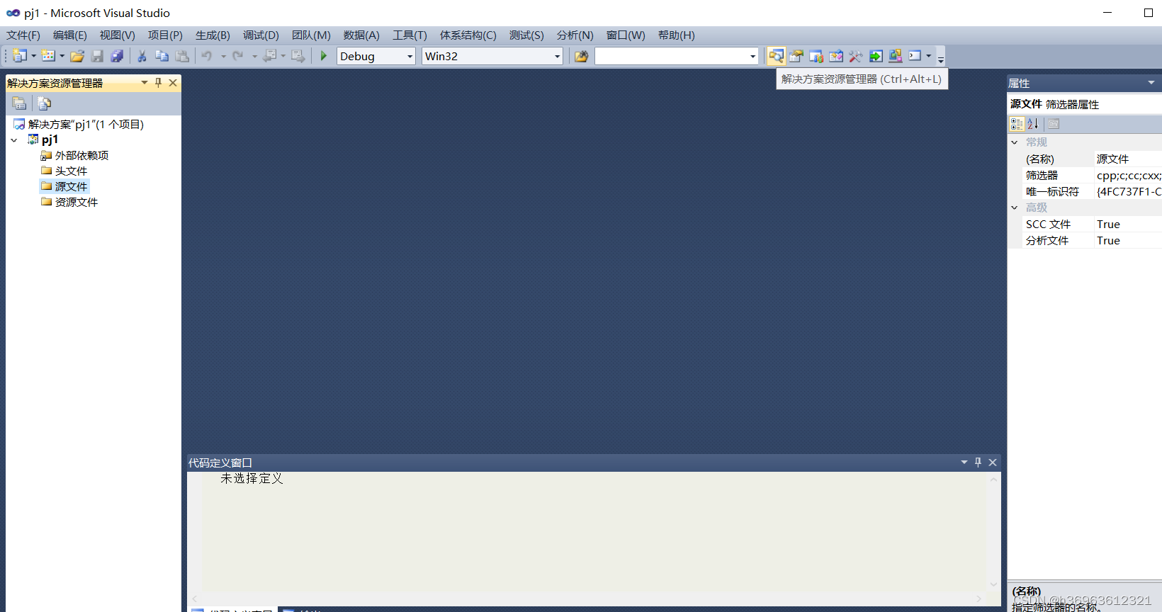Click the New Project toolbar icon

(20, 56)
